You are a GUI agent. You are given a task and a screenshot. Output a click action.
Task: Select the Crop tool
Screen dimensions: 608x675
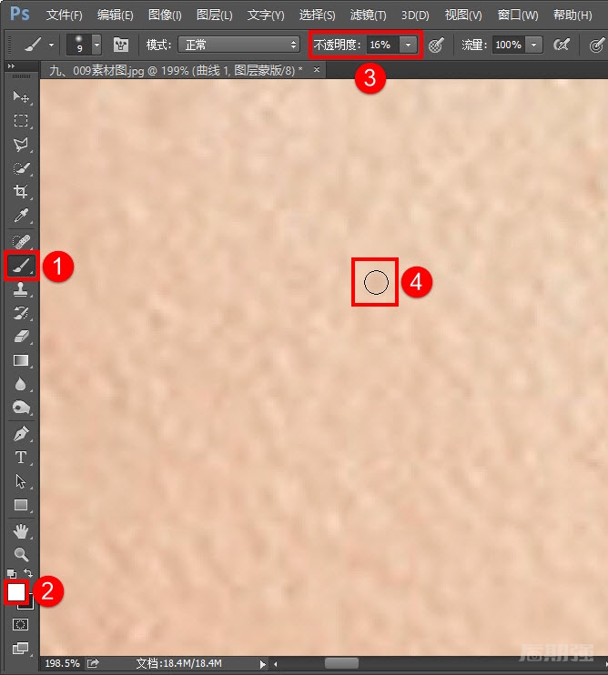coord(21,192)
